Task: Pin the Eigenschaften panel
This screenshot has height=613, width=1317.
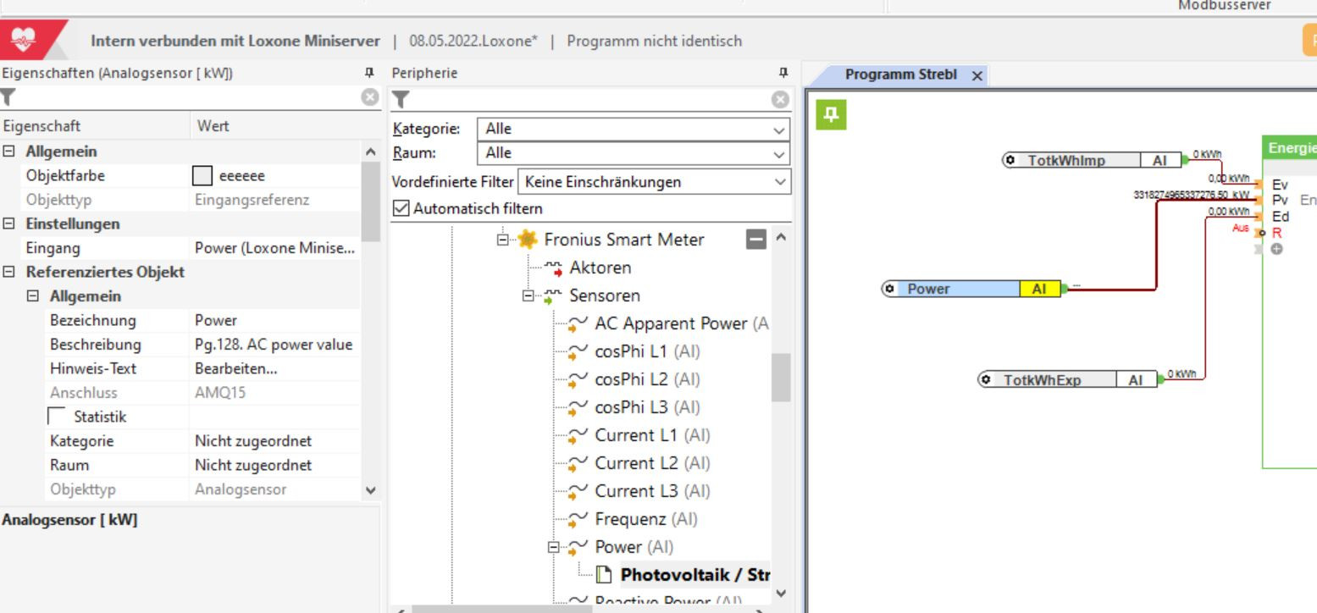Action: tap(369, 73)
